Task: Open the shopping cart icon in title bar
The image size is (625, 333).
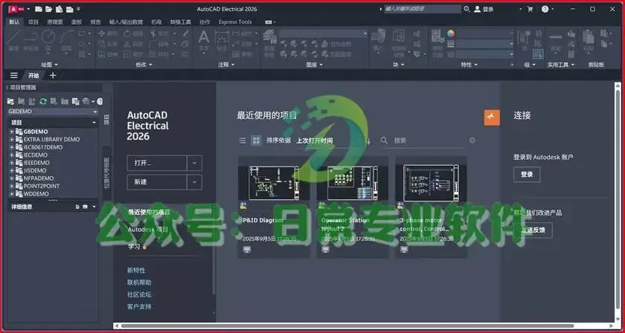Action: tap(530, 9)
